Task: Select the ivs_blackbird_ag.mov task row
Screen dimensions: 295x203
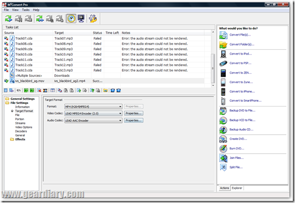Action: tap(104, 81)
